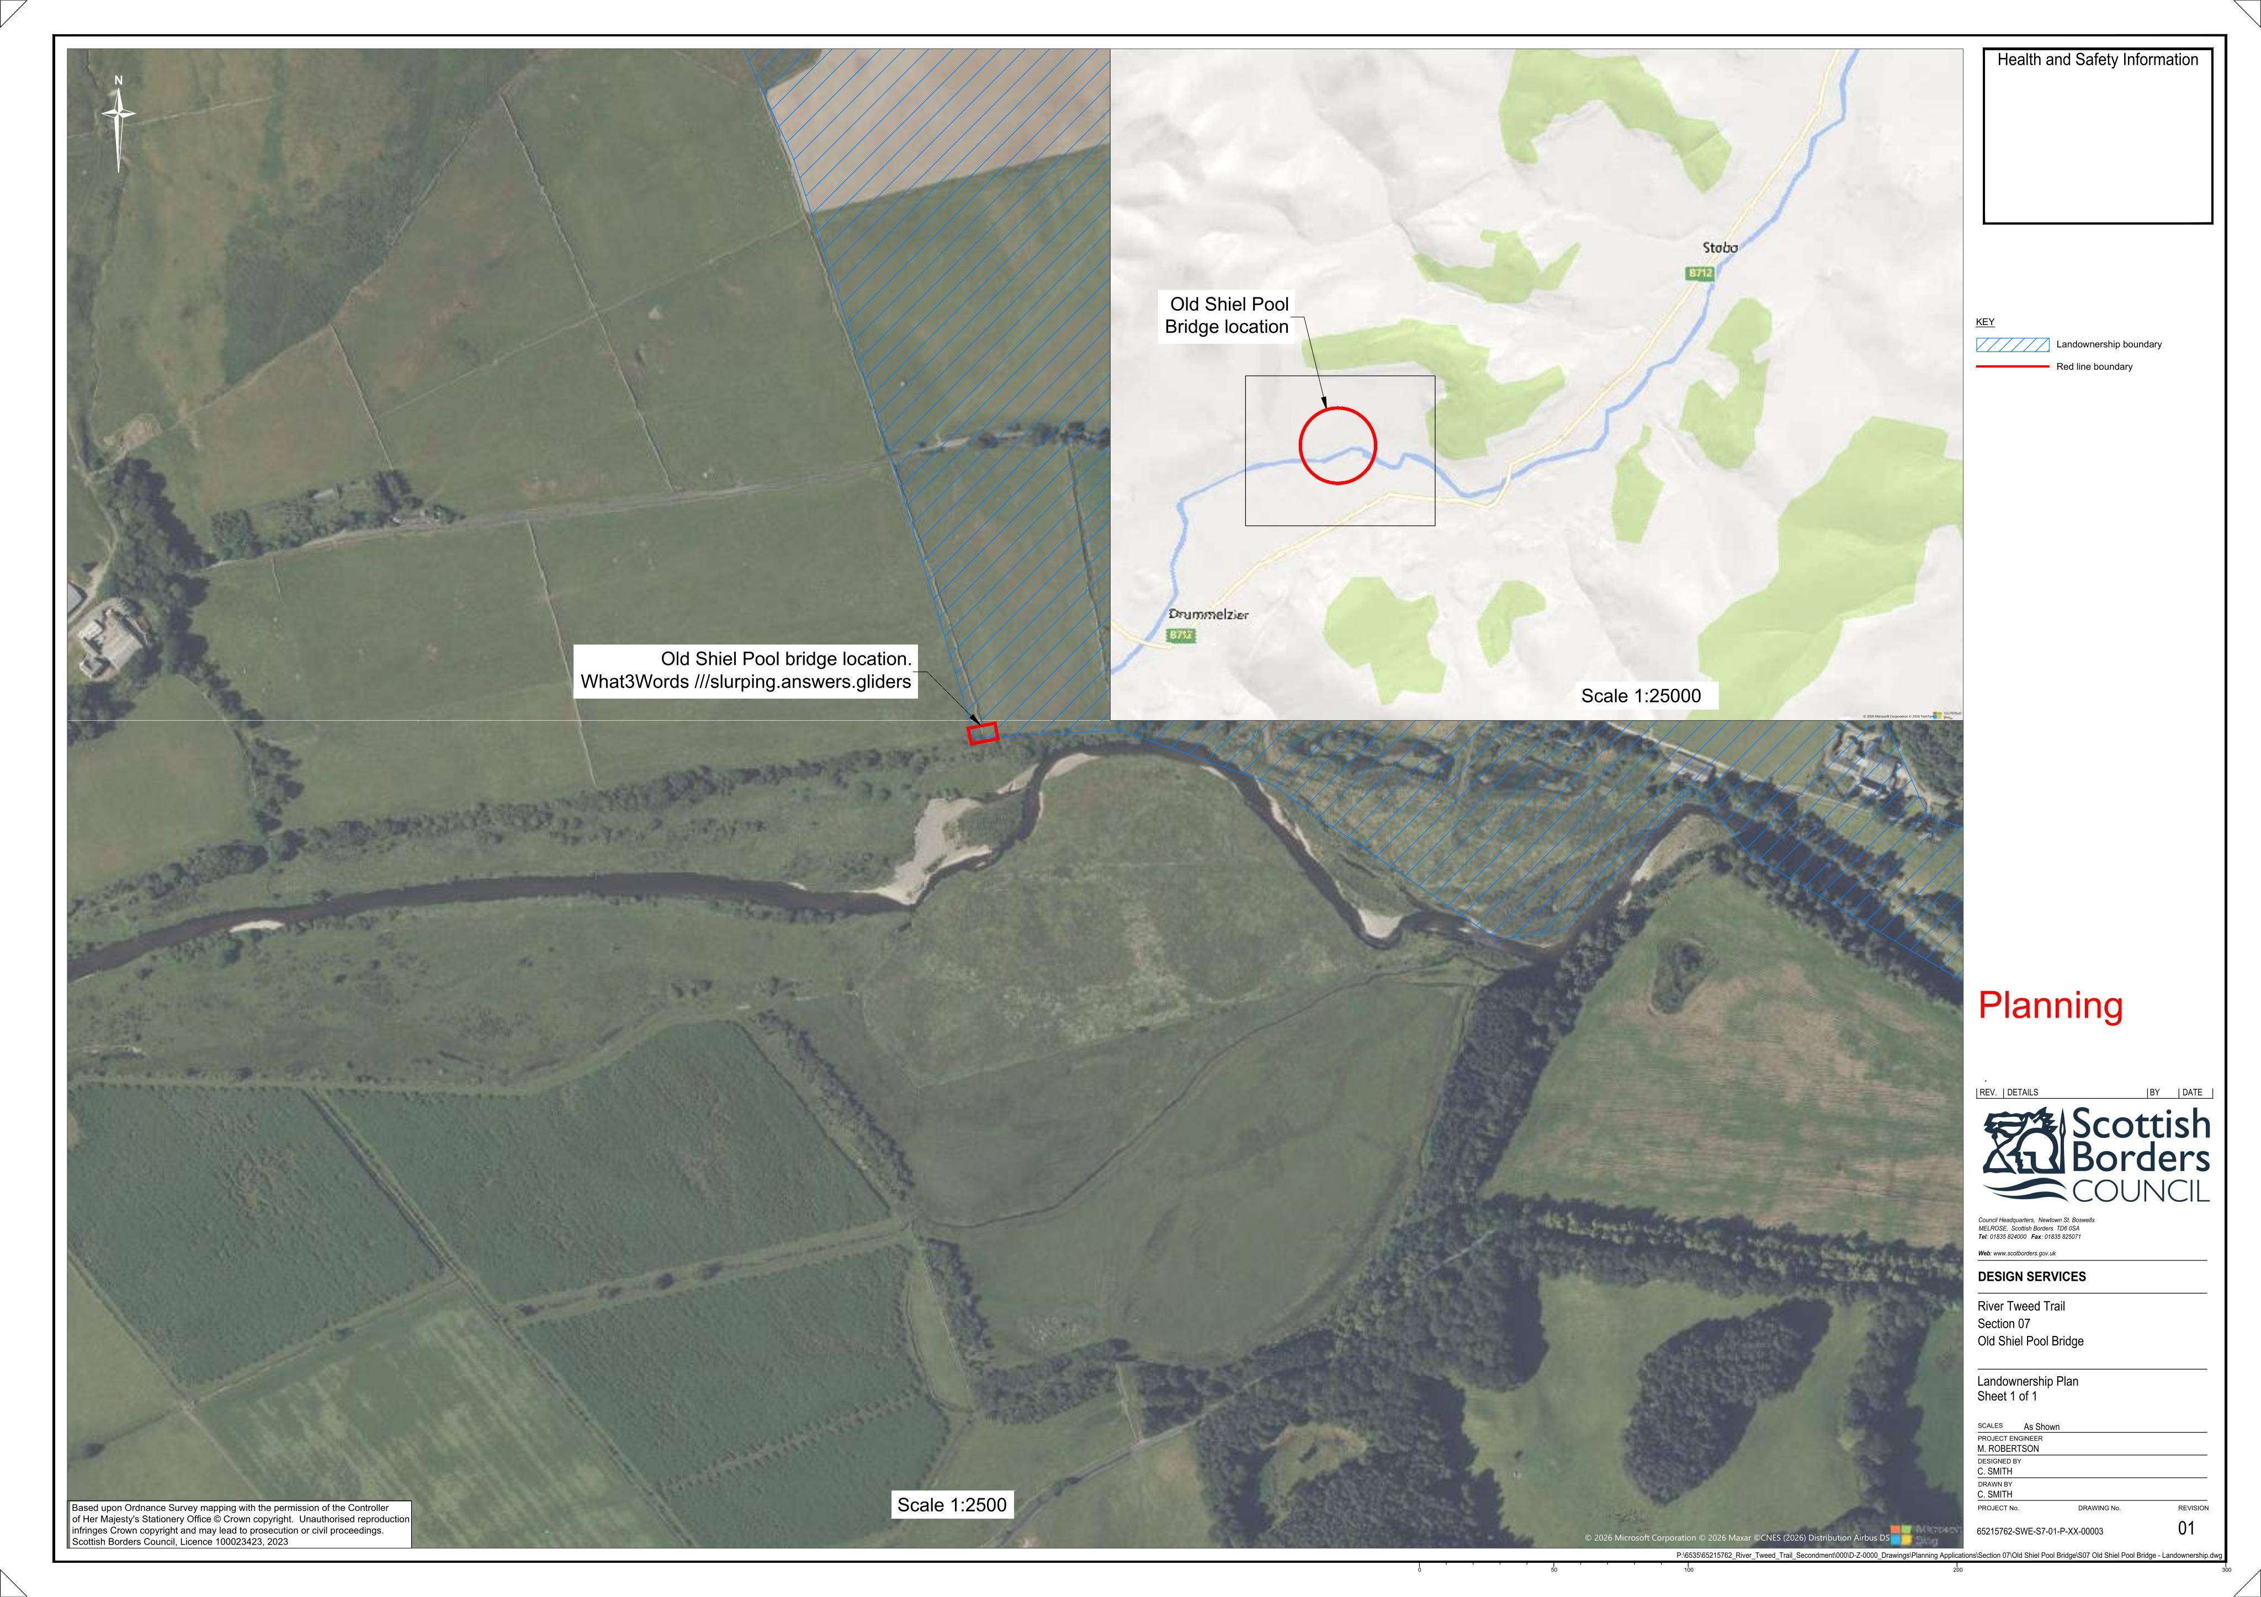Screen dimensions: 2261x1597
Task: Click the .dwg file path at the bottom
Action: [1949, 1556]
